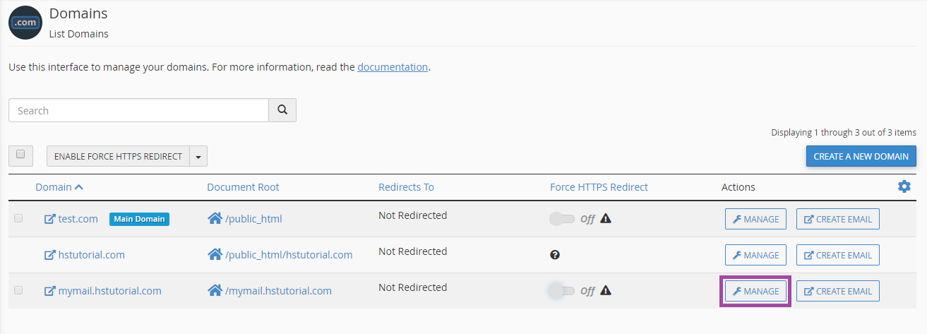927x334 pixels.
Task: Sort by Document Root column header
Action: pyautogui.click(x=243, y=187)
